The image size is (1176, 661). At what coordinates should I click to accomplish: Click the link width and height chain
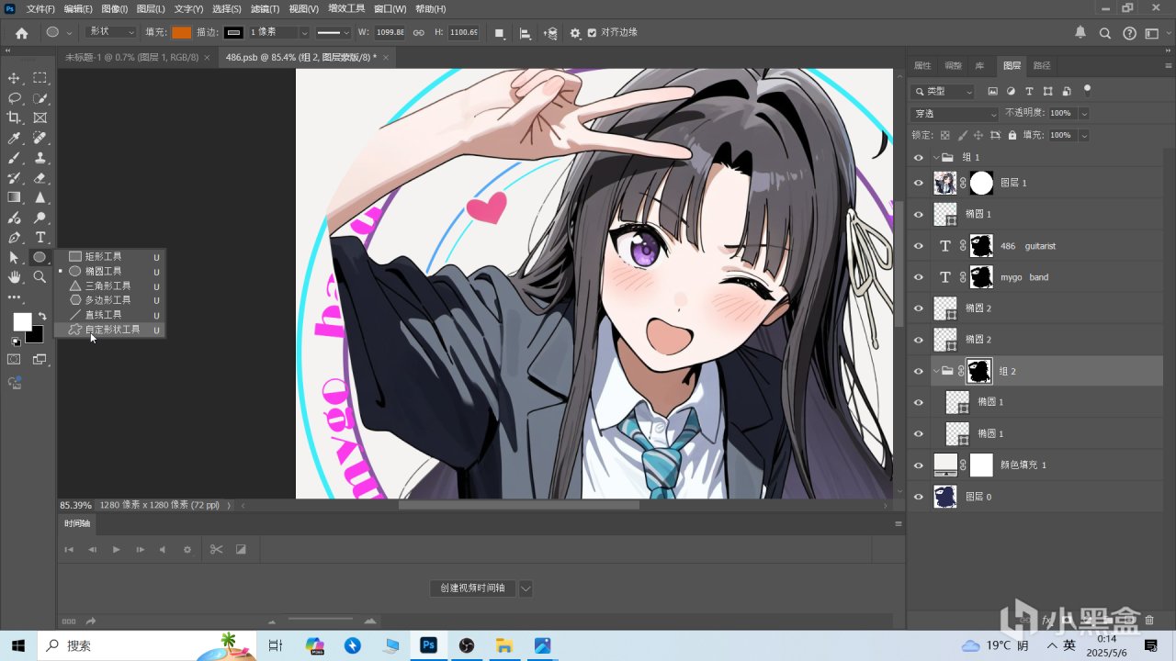click(418, 33)
